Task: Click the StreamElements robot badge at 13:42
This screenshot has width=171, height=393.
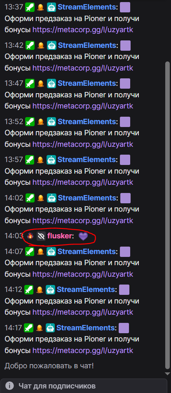Action: click(52, 46)
